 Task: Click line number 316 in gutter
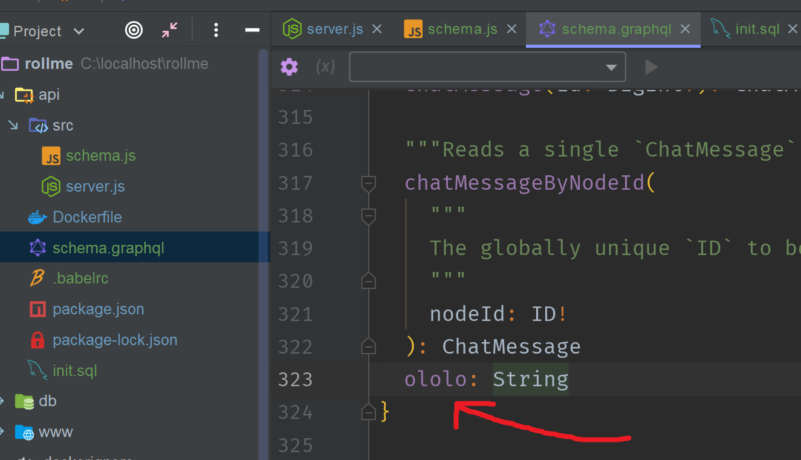(296, 150)
